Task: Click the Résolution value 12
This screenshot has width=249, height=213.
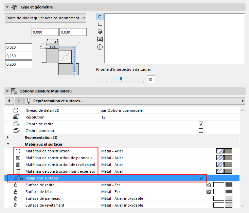Action: [x=103, y=117]
